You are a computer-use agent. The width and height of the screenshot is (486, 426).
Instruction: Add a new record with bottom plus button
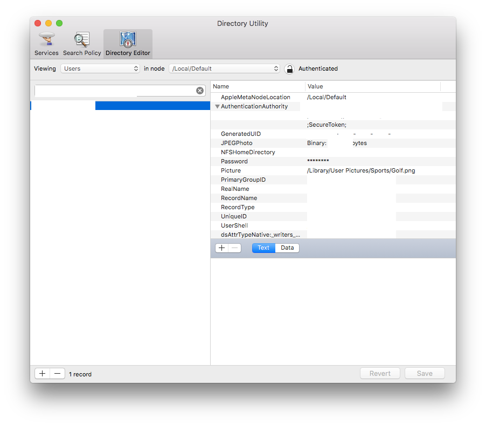43,374
